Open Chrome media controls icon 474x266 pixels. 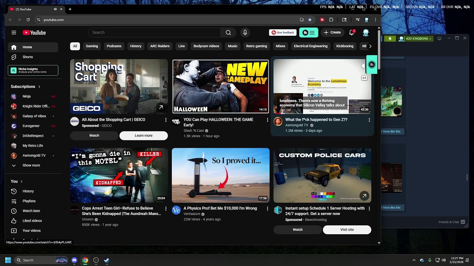pos(358,20)
